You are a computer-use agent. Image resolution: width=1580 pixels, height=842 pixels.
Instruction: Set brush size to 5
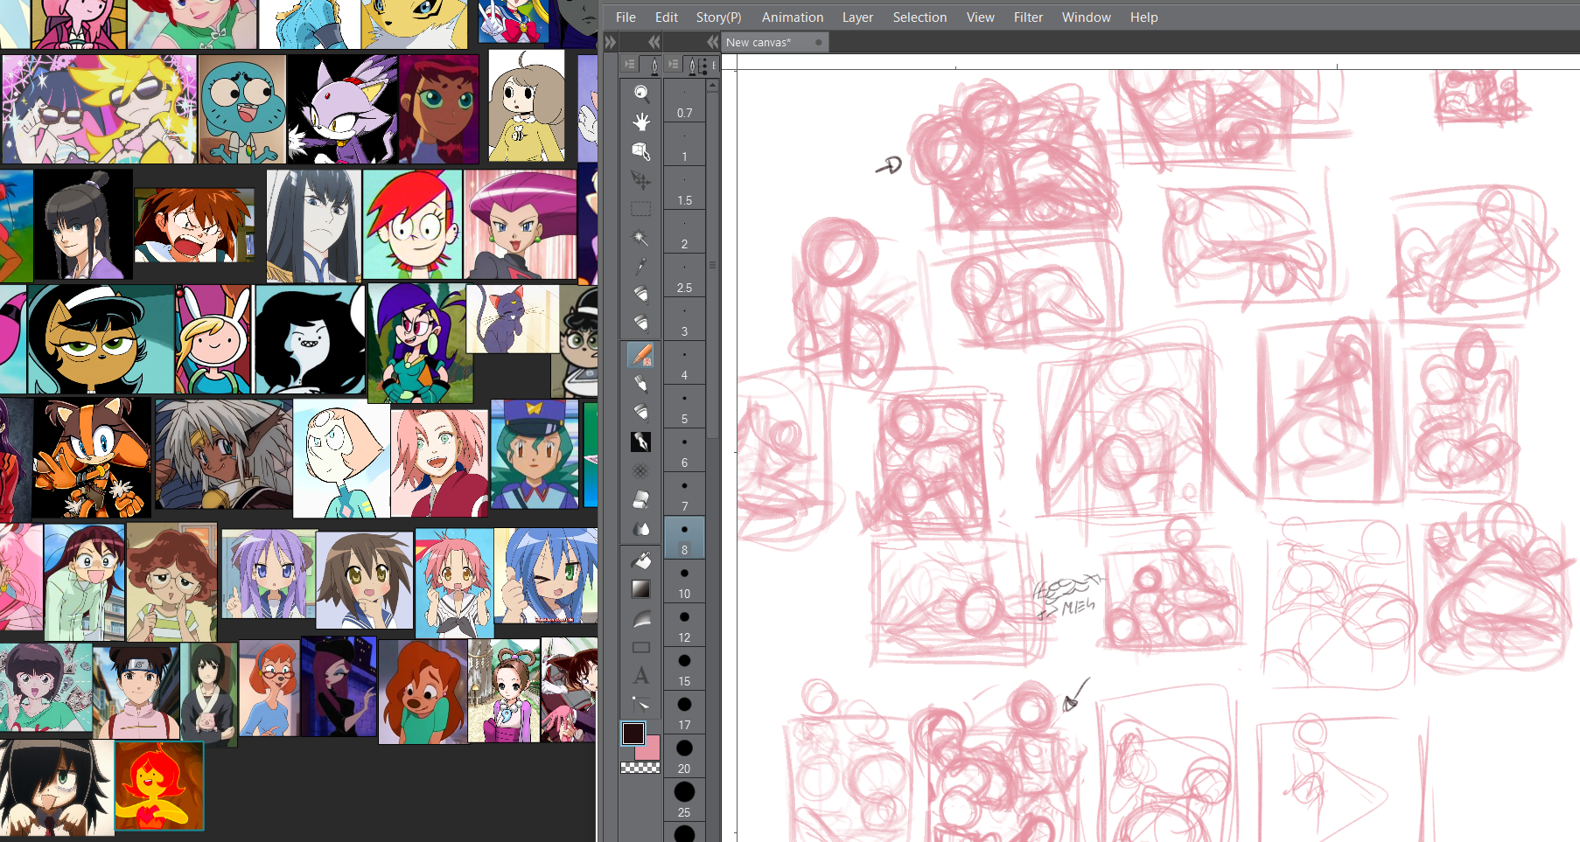684,407
